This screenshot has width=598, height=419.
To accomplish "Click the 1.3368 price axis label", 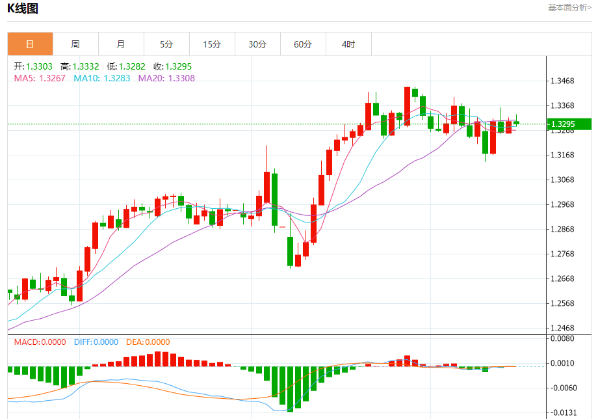I will [x=562, y=105].
